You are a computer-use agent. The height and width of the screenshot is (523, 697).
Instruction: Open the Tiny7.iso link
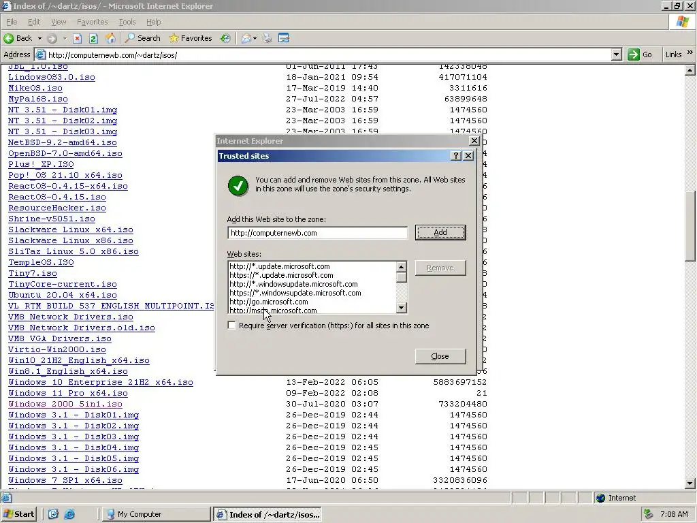pyautogui.click(x=33, y=274)
